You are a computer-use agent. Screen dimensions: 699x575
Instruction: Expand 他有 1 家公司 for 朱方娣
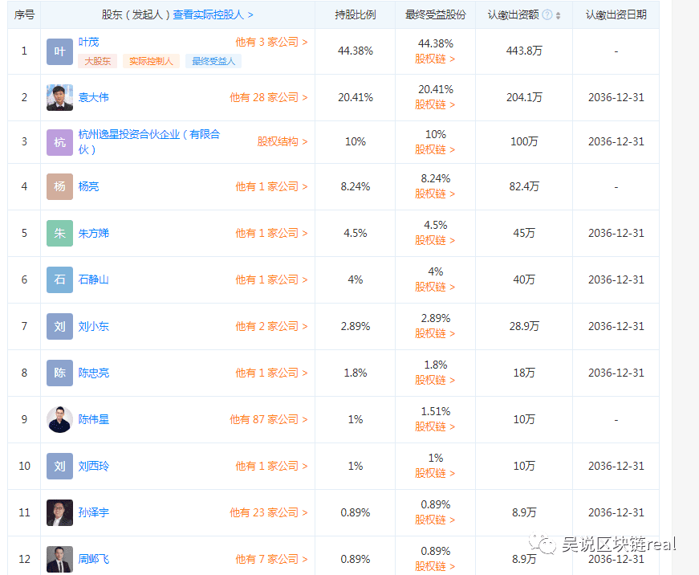[x=271, y=234]
